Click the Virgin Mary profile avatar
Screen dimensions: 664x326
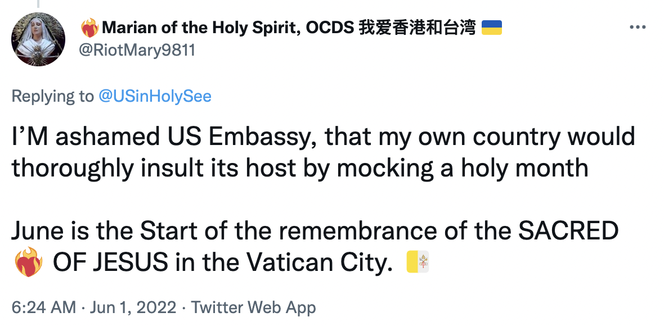tap(39, 39)
